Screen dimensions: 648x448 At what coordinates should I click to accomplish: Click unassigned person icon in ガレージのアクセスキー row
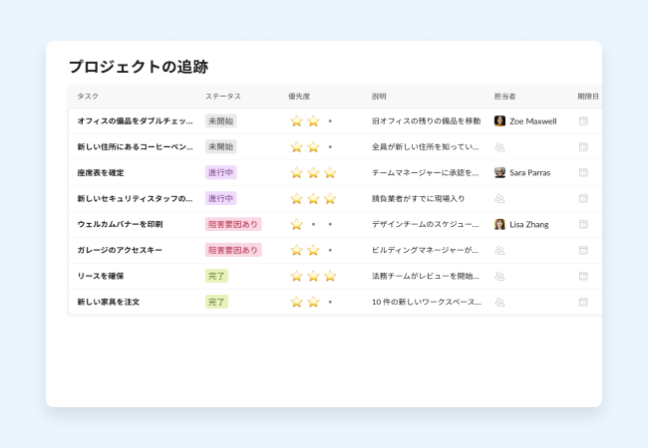point(499,250)
